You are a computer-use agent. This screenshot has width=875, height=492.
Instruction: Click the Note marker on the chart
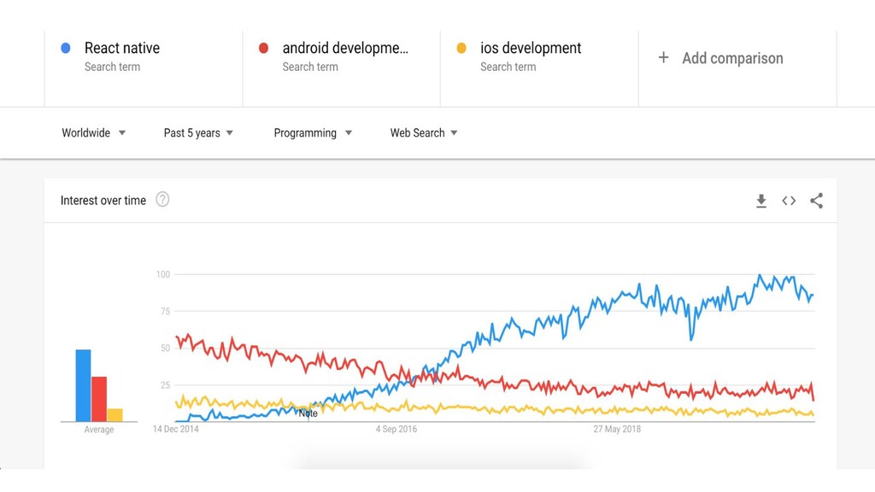pos(308,413)
